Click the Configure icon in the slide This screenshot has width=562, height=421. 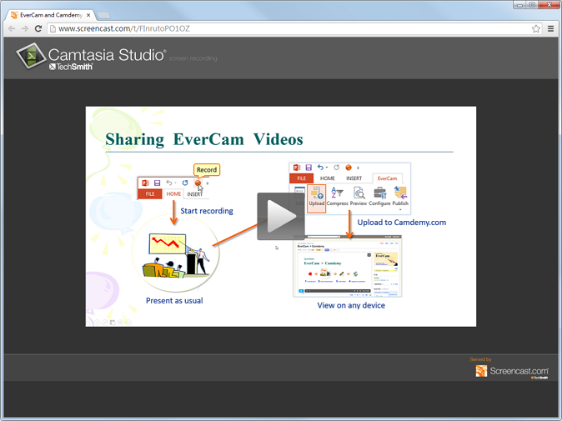coord(379,197)
